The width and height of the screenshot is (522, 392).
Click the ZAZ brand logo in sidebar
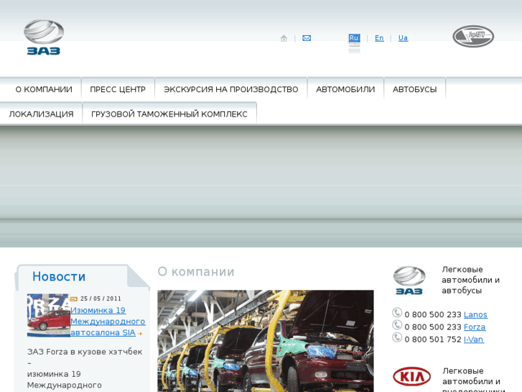click(x=409, y=280)
